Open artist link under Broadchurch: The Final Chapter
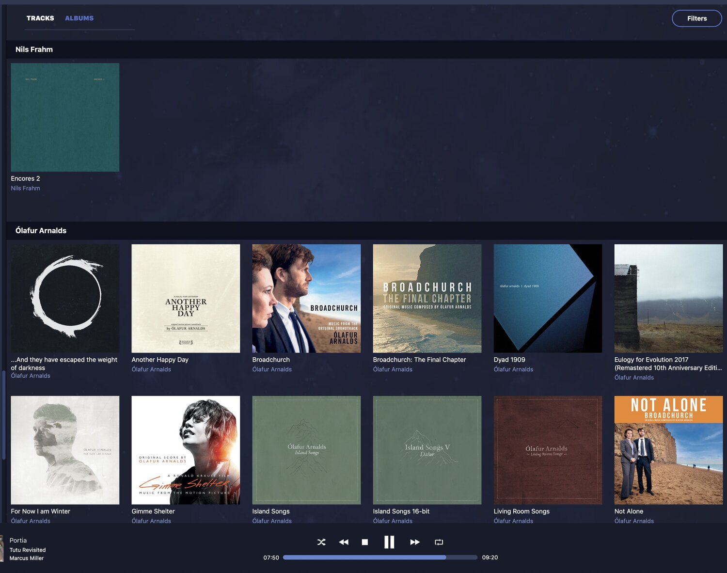727x573 pixels. point(393,369)
